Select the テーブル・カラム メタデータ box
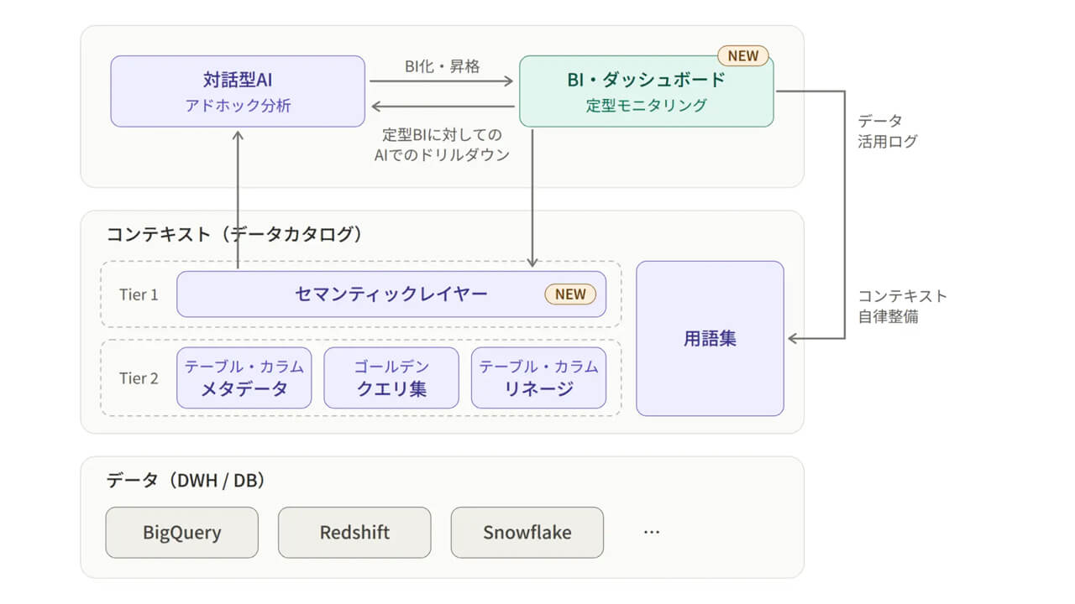 [244, 378]
